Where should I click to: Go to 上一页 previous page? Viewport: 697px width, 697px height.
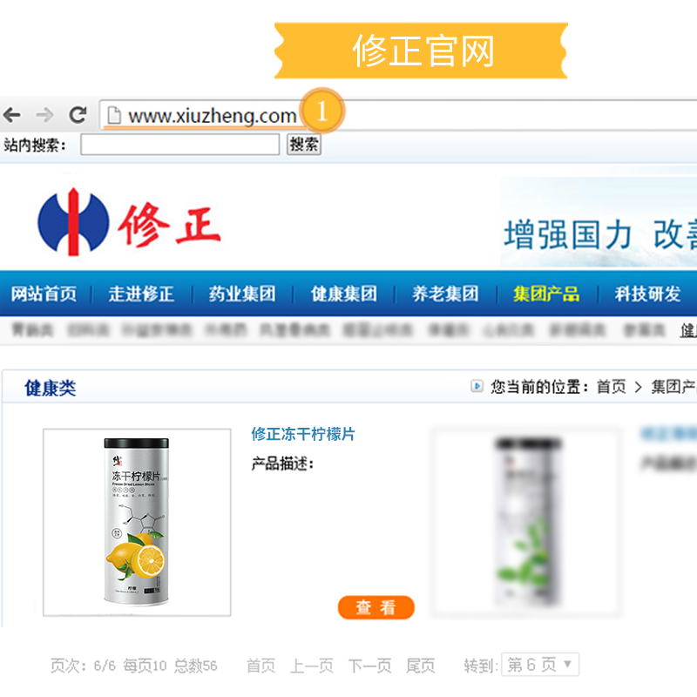tap(312, 666)
